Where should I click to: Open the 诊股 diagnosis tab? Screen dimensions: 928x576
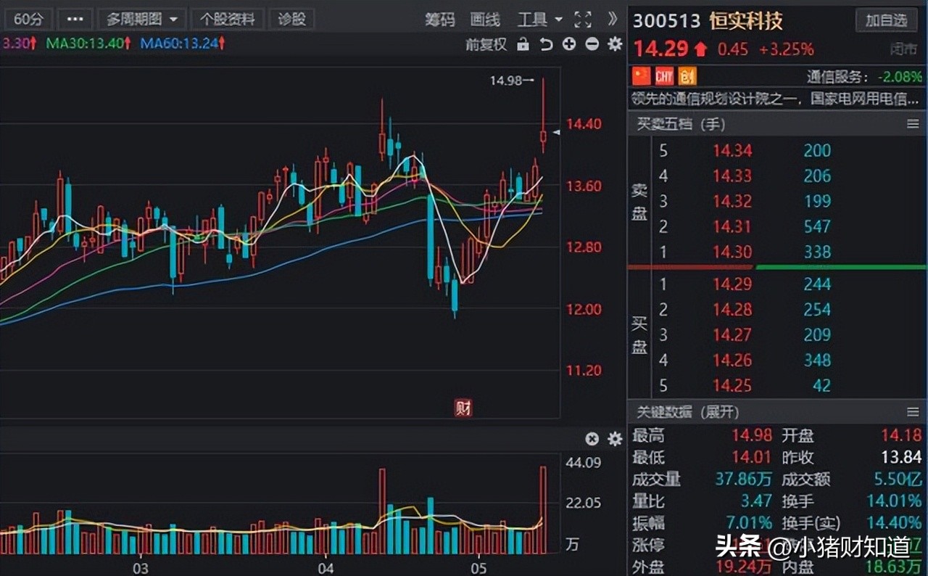tap(291, 19)
